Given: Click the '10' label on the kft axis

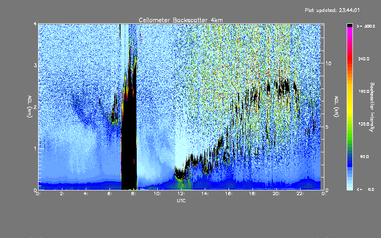Looking at the screenshot, I should pyautogui.click(x=328, y=63).
